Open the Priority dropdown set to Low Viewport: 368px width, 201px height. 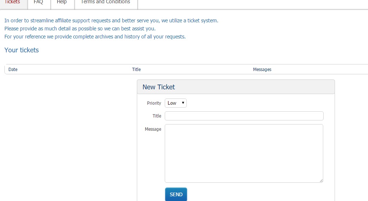tap(175, 103)
